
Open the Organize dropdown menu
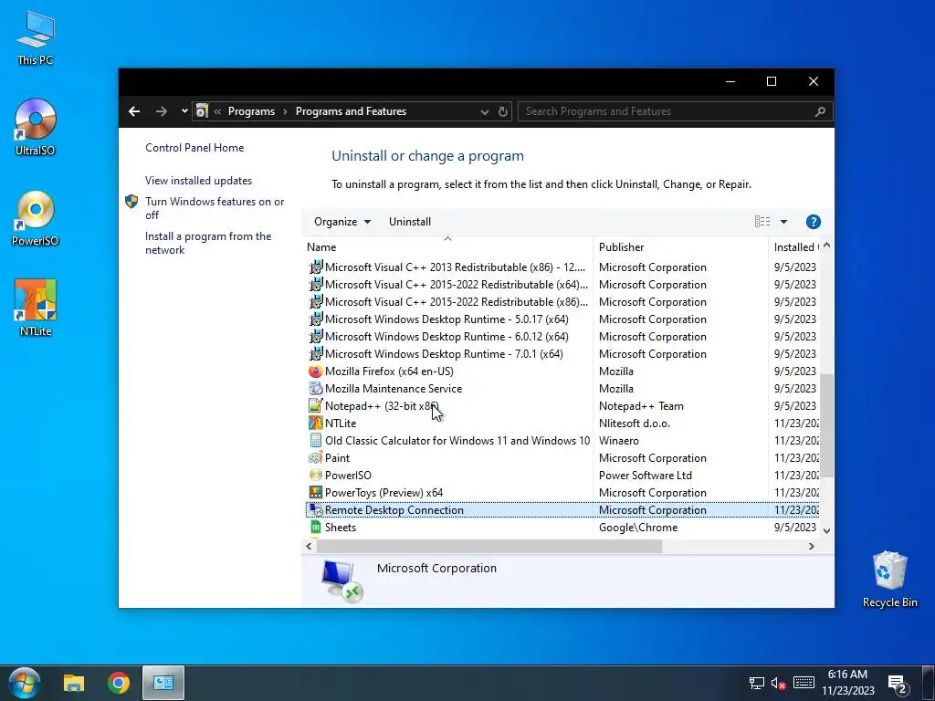point(342,222)
